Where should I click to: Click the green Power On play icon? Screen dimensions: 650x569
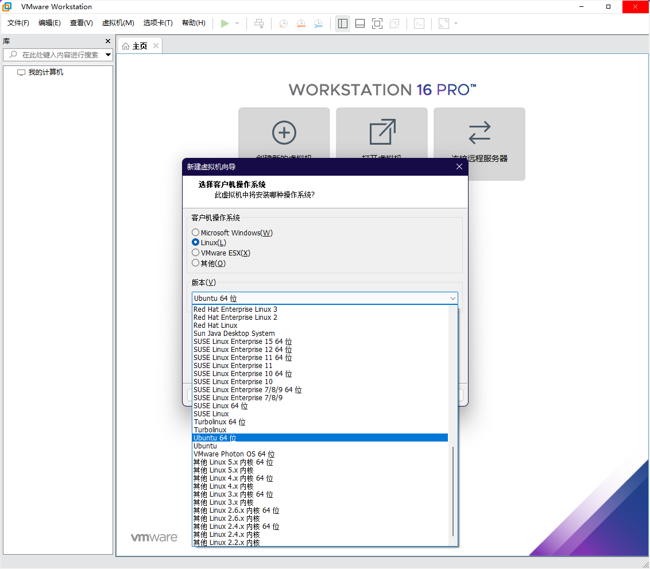[225, 24]
